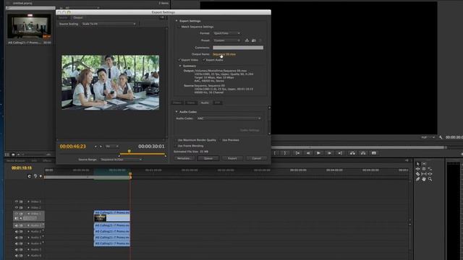Select the Ripple Edit tool

point(418,169)
